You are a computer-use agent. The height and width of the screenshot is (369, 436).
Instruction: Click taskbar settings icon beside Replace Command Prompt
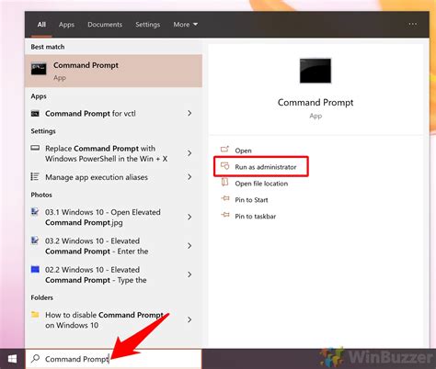coord(35,148)
